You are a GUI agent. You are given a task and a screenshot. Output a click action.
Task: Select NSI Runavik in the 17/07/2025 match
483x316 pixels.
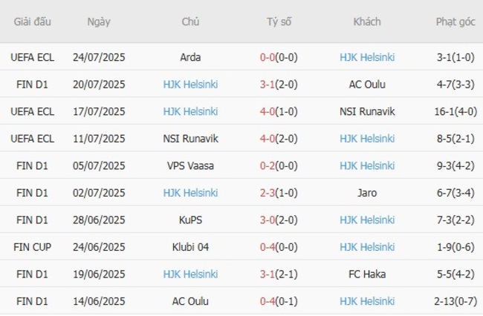[367, 111]
